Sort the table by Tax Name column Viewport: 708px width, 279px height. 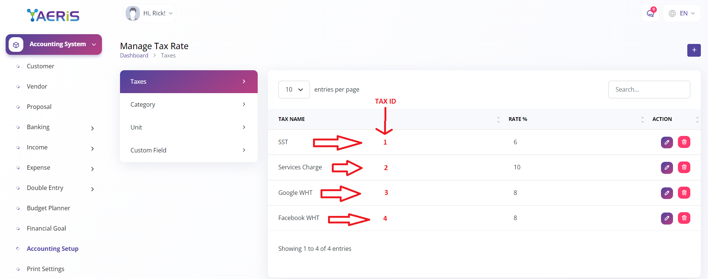click(292, 119)
